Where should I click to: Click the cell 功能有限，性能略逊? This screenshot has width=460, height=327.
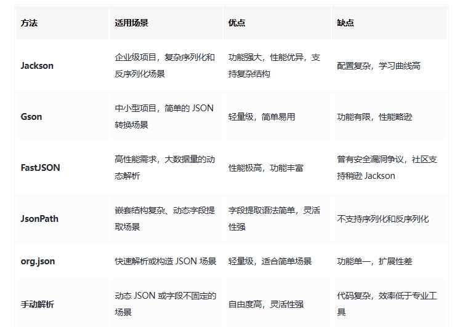(x=389, y=117)
